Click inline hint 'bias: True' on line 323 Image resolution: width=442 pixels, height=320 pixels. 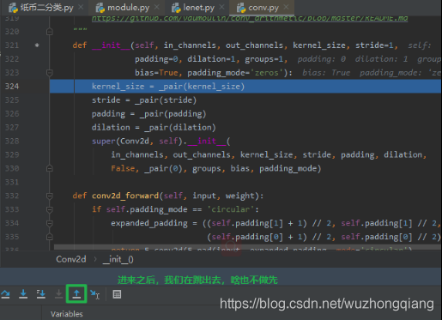pyautogui.click(x=326, y=73)
